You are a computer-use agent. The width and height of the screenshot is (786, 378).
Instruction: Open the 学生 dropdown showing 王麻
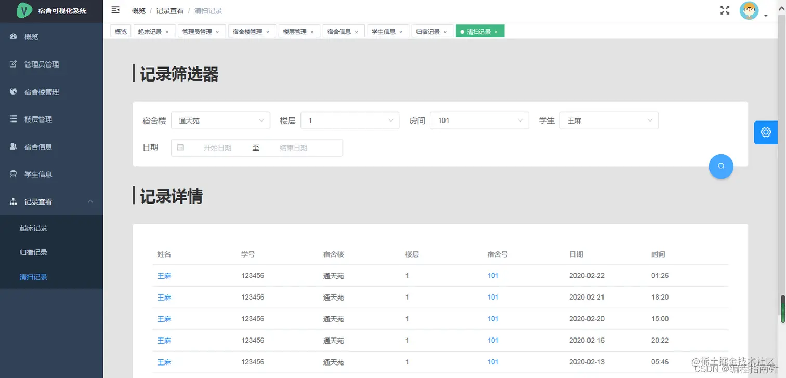pos(609,120)
